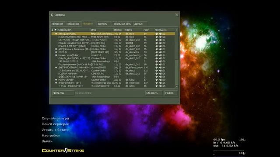Click the de_alexandra map cell
The image size is (280, 157).
click(132, 52)
